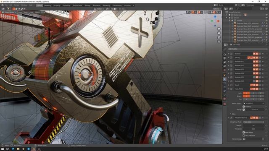The height and width of the screenshot is (151, 269).
Task: Open the viewport Add menu
Action: (32, 12)
